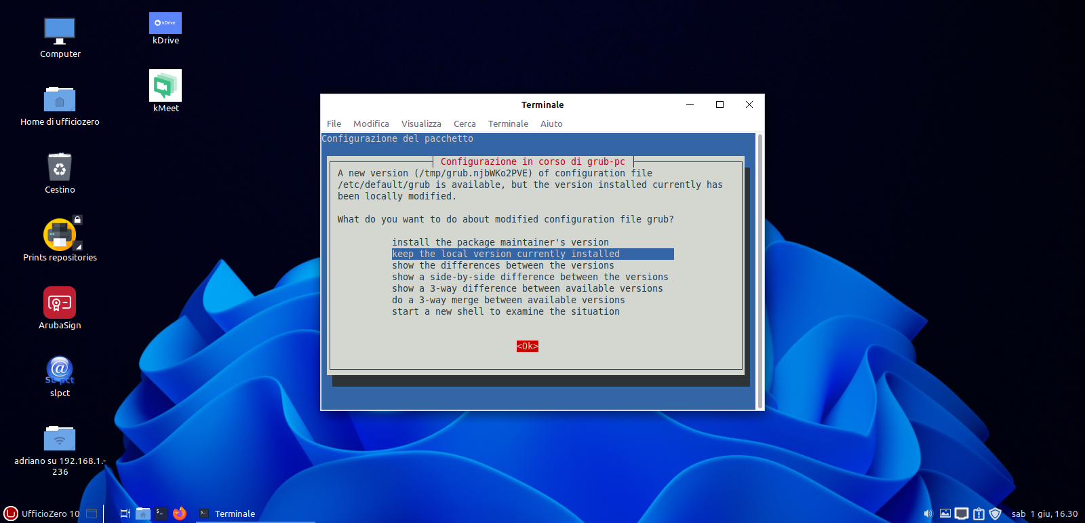1085x523 pixels.
Task: Open the Aiuto menu
Action: coord(551,123)
